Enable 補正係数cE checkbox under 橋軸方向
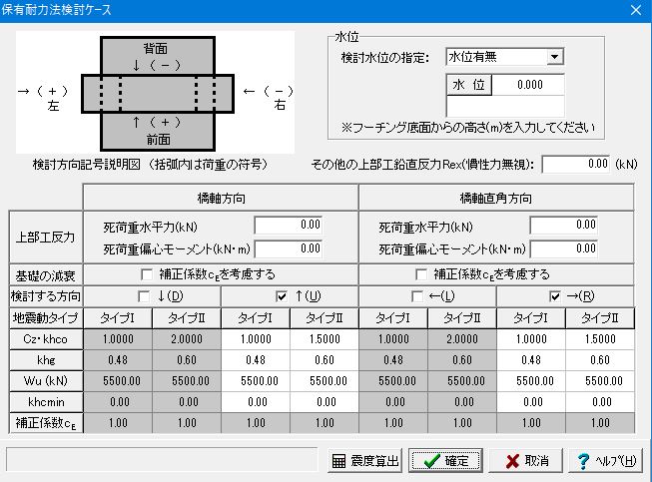This screenshot has width=652, height=482. click(147, 274)
